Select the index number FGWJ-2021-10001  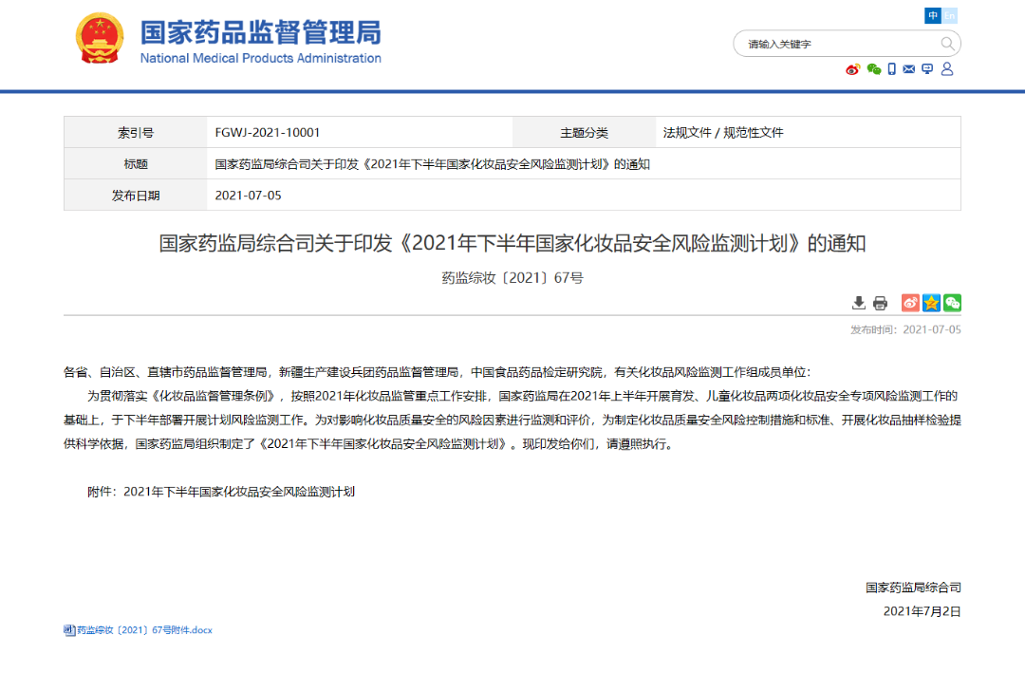point(268,133)
